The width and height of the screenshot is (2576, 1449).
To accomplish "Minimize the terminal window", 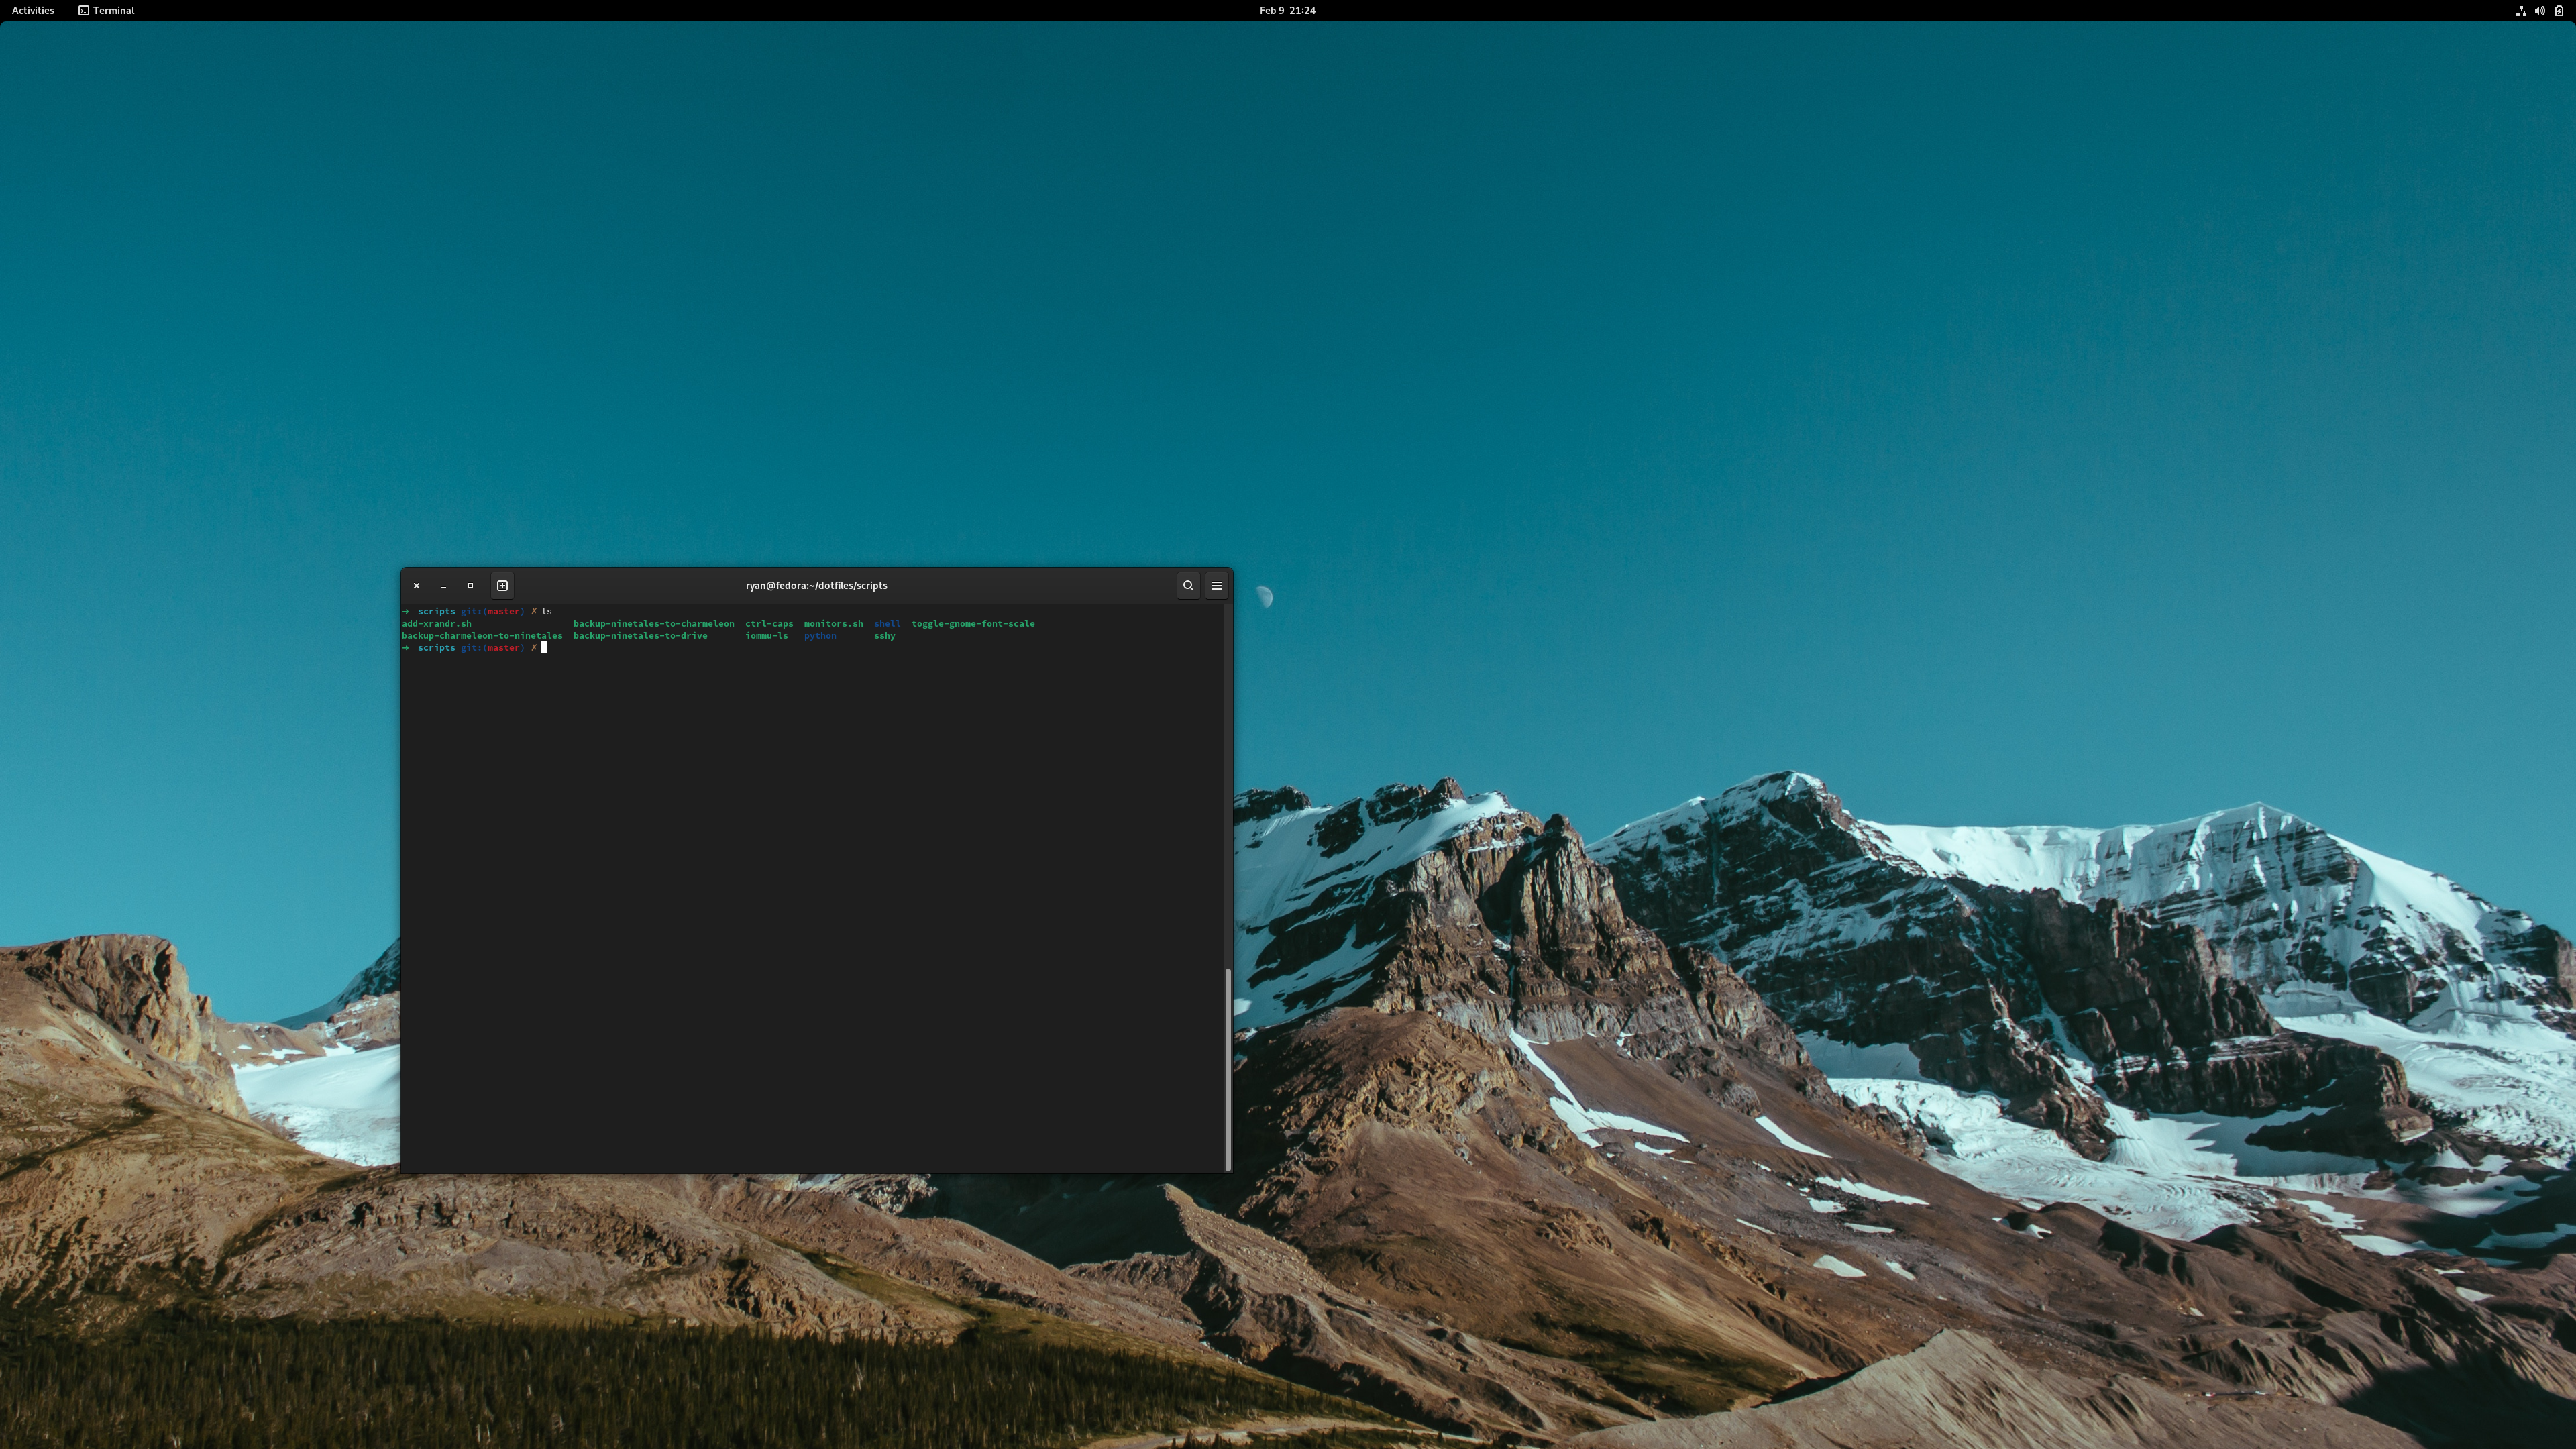I will pos(443,586).
